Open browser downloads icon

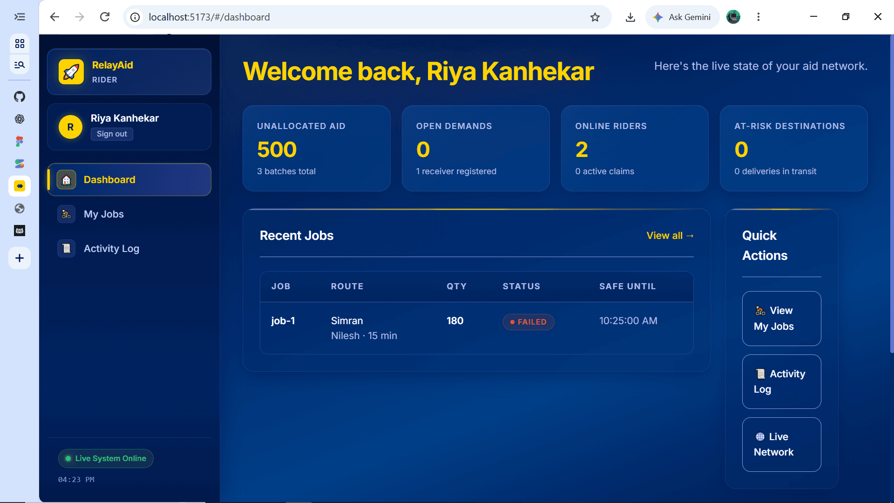(x=630, y=17)
